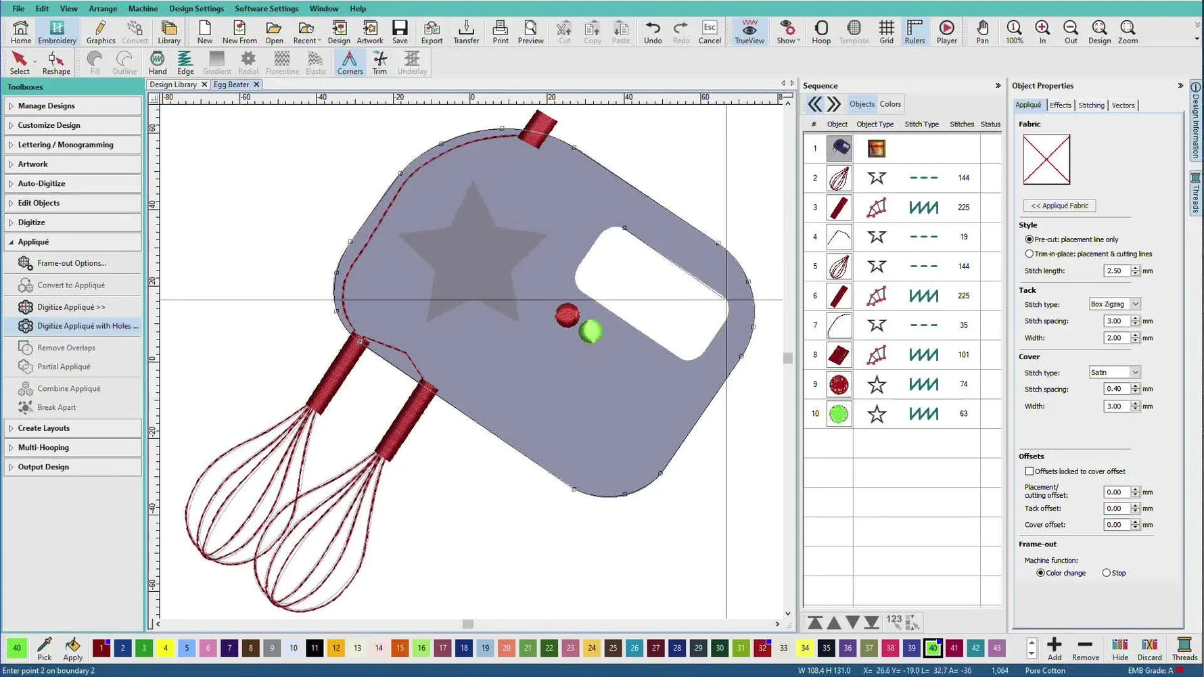
Task: Enable Offsets locked to cover offset
Action: 1029,471
